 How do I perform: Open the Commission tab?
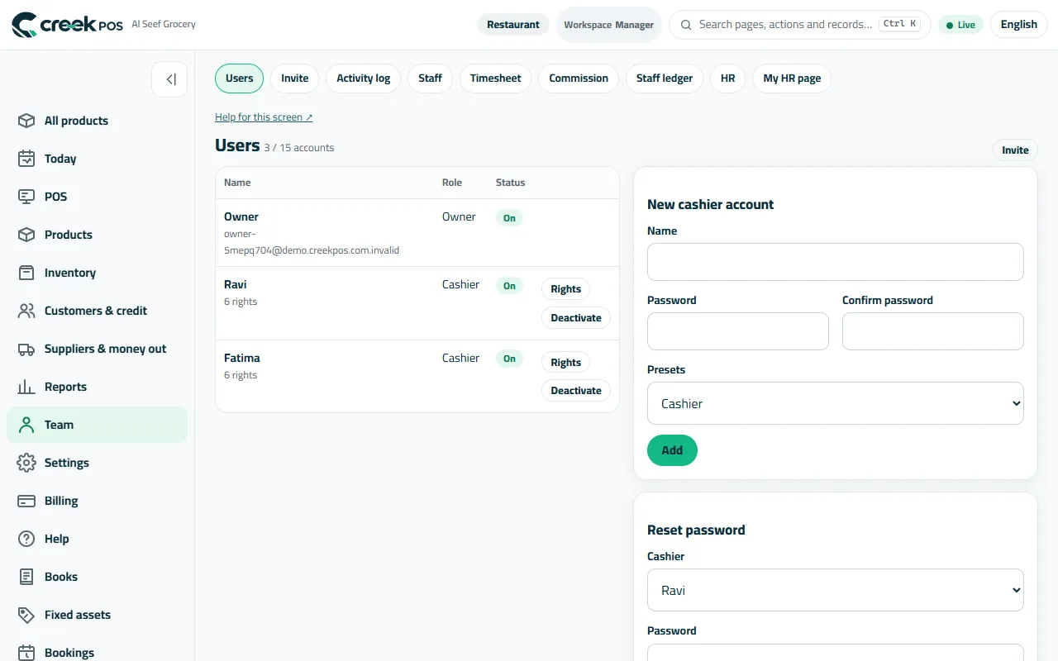579,78
